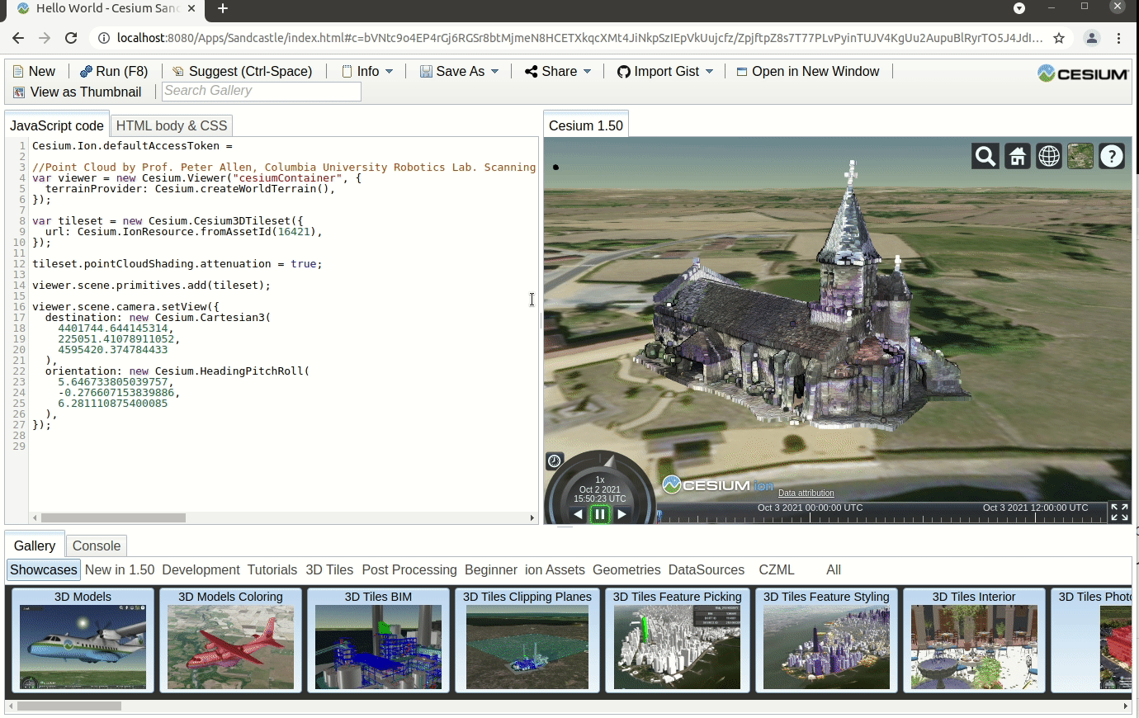Open the Tutorials gallery category
This screenshot has height=718, width=1139.
click(x=272, y=570)
